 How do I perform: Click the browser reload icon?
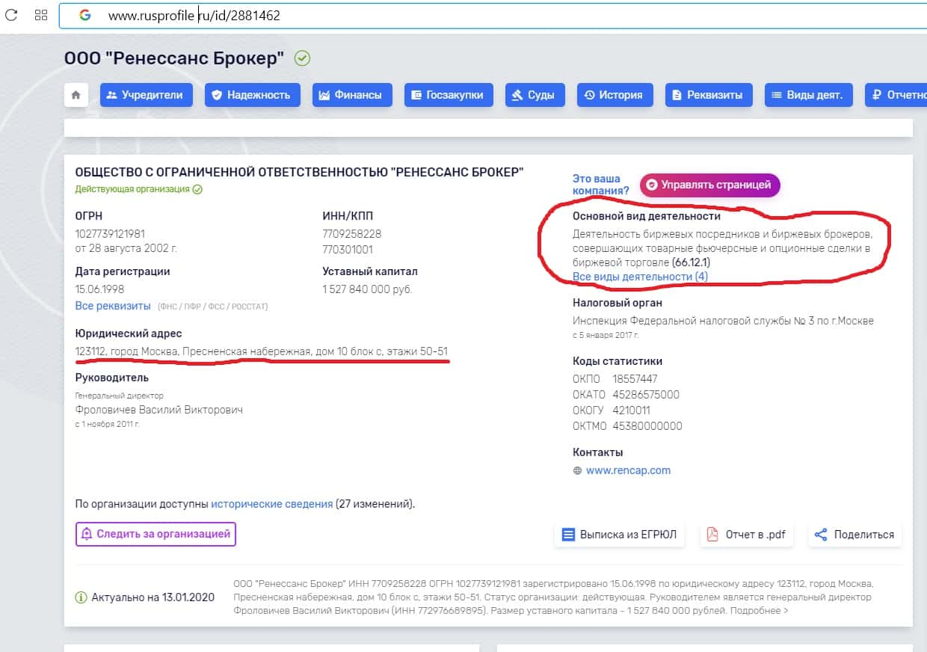pyautogui.click(x=11, y=15)
